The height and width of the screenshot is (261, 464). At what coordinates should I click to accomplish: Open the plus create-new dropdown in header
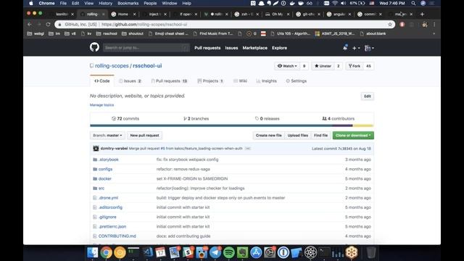(356, 48)
